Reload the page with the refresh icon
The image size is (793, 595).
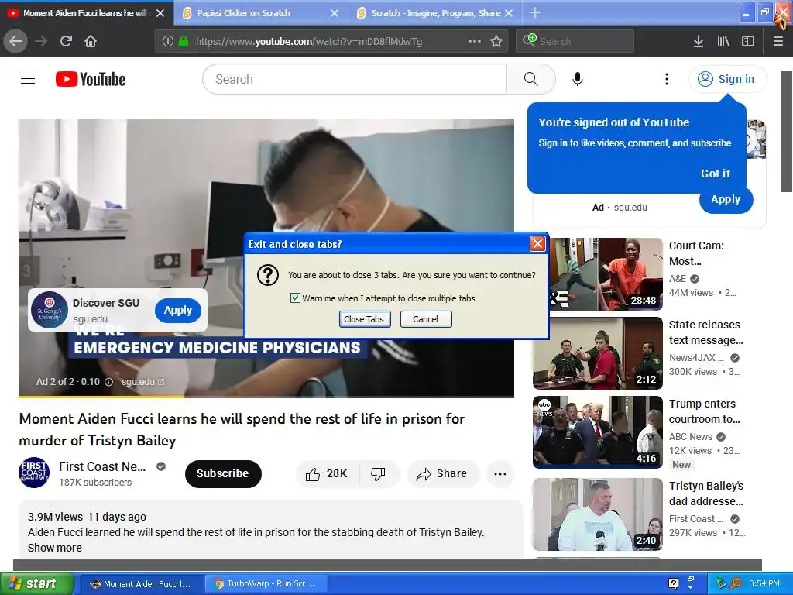click(x=66, y=42)
